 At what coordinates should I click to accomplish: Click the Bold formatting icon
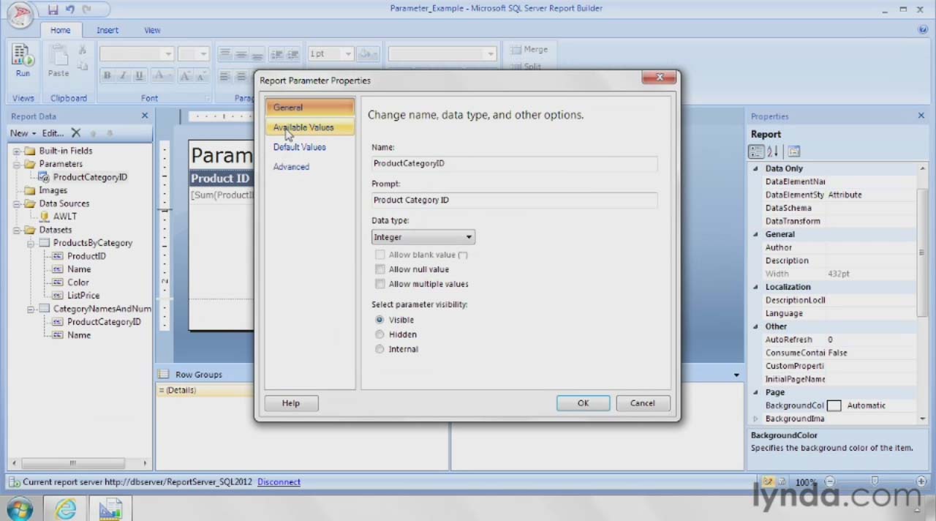(x=107, y=76)
